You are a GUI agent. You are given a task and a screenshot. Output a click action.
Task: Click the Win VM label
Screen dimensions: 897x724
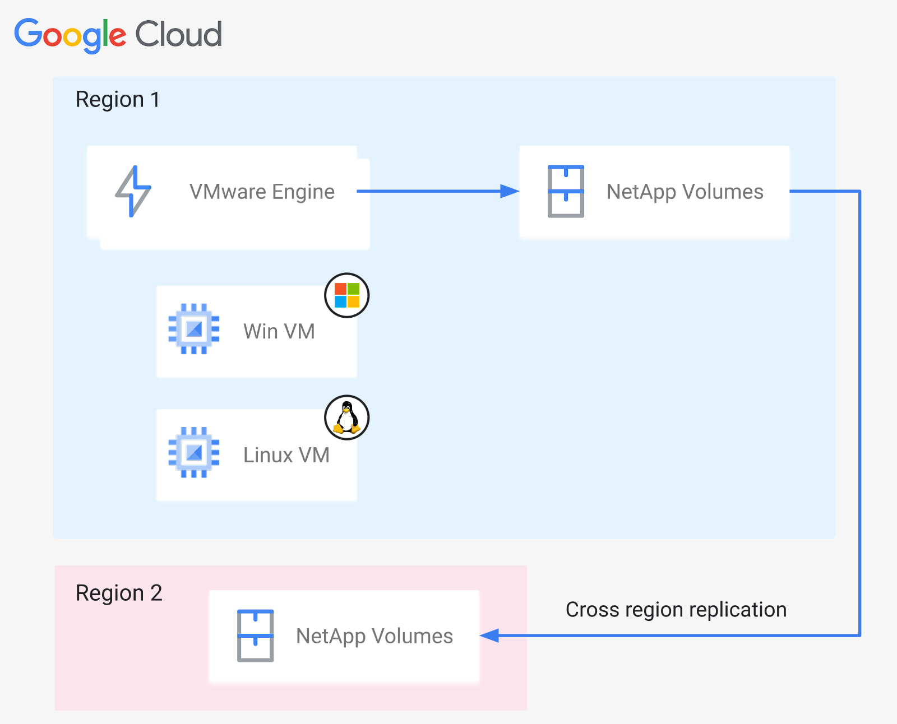click(x=279, y=331)
